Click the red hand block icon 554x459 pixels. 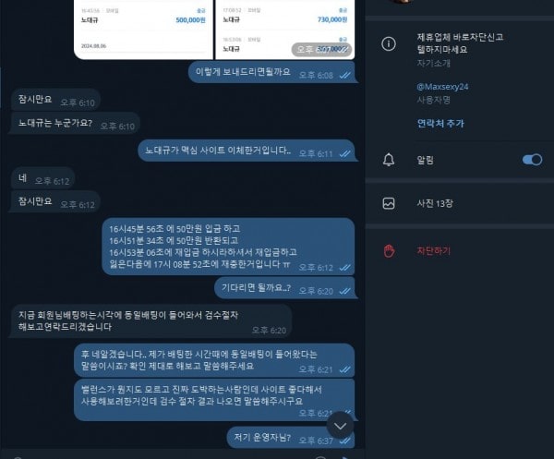tap(389, 251)
